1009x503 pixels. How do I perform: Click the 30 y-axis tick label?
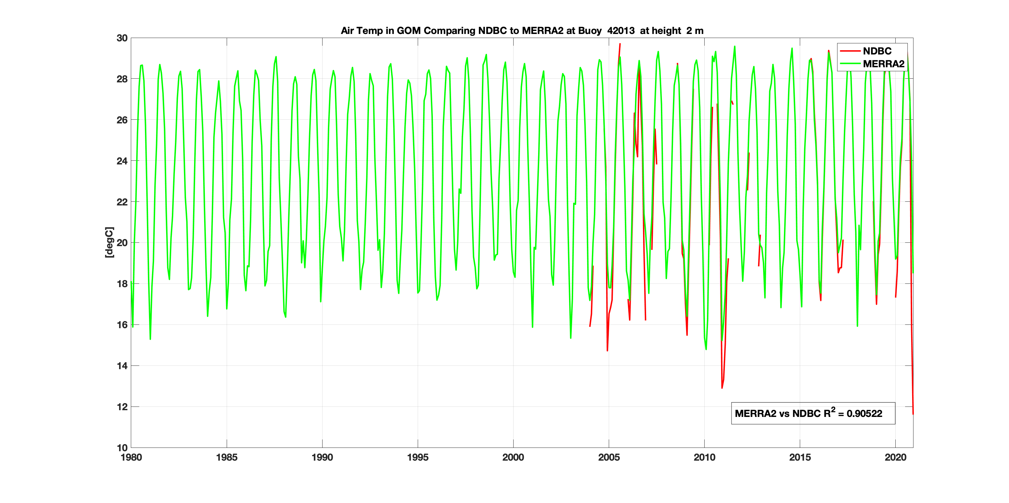tap(122, 38)
